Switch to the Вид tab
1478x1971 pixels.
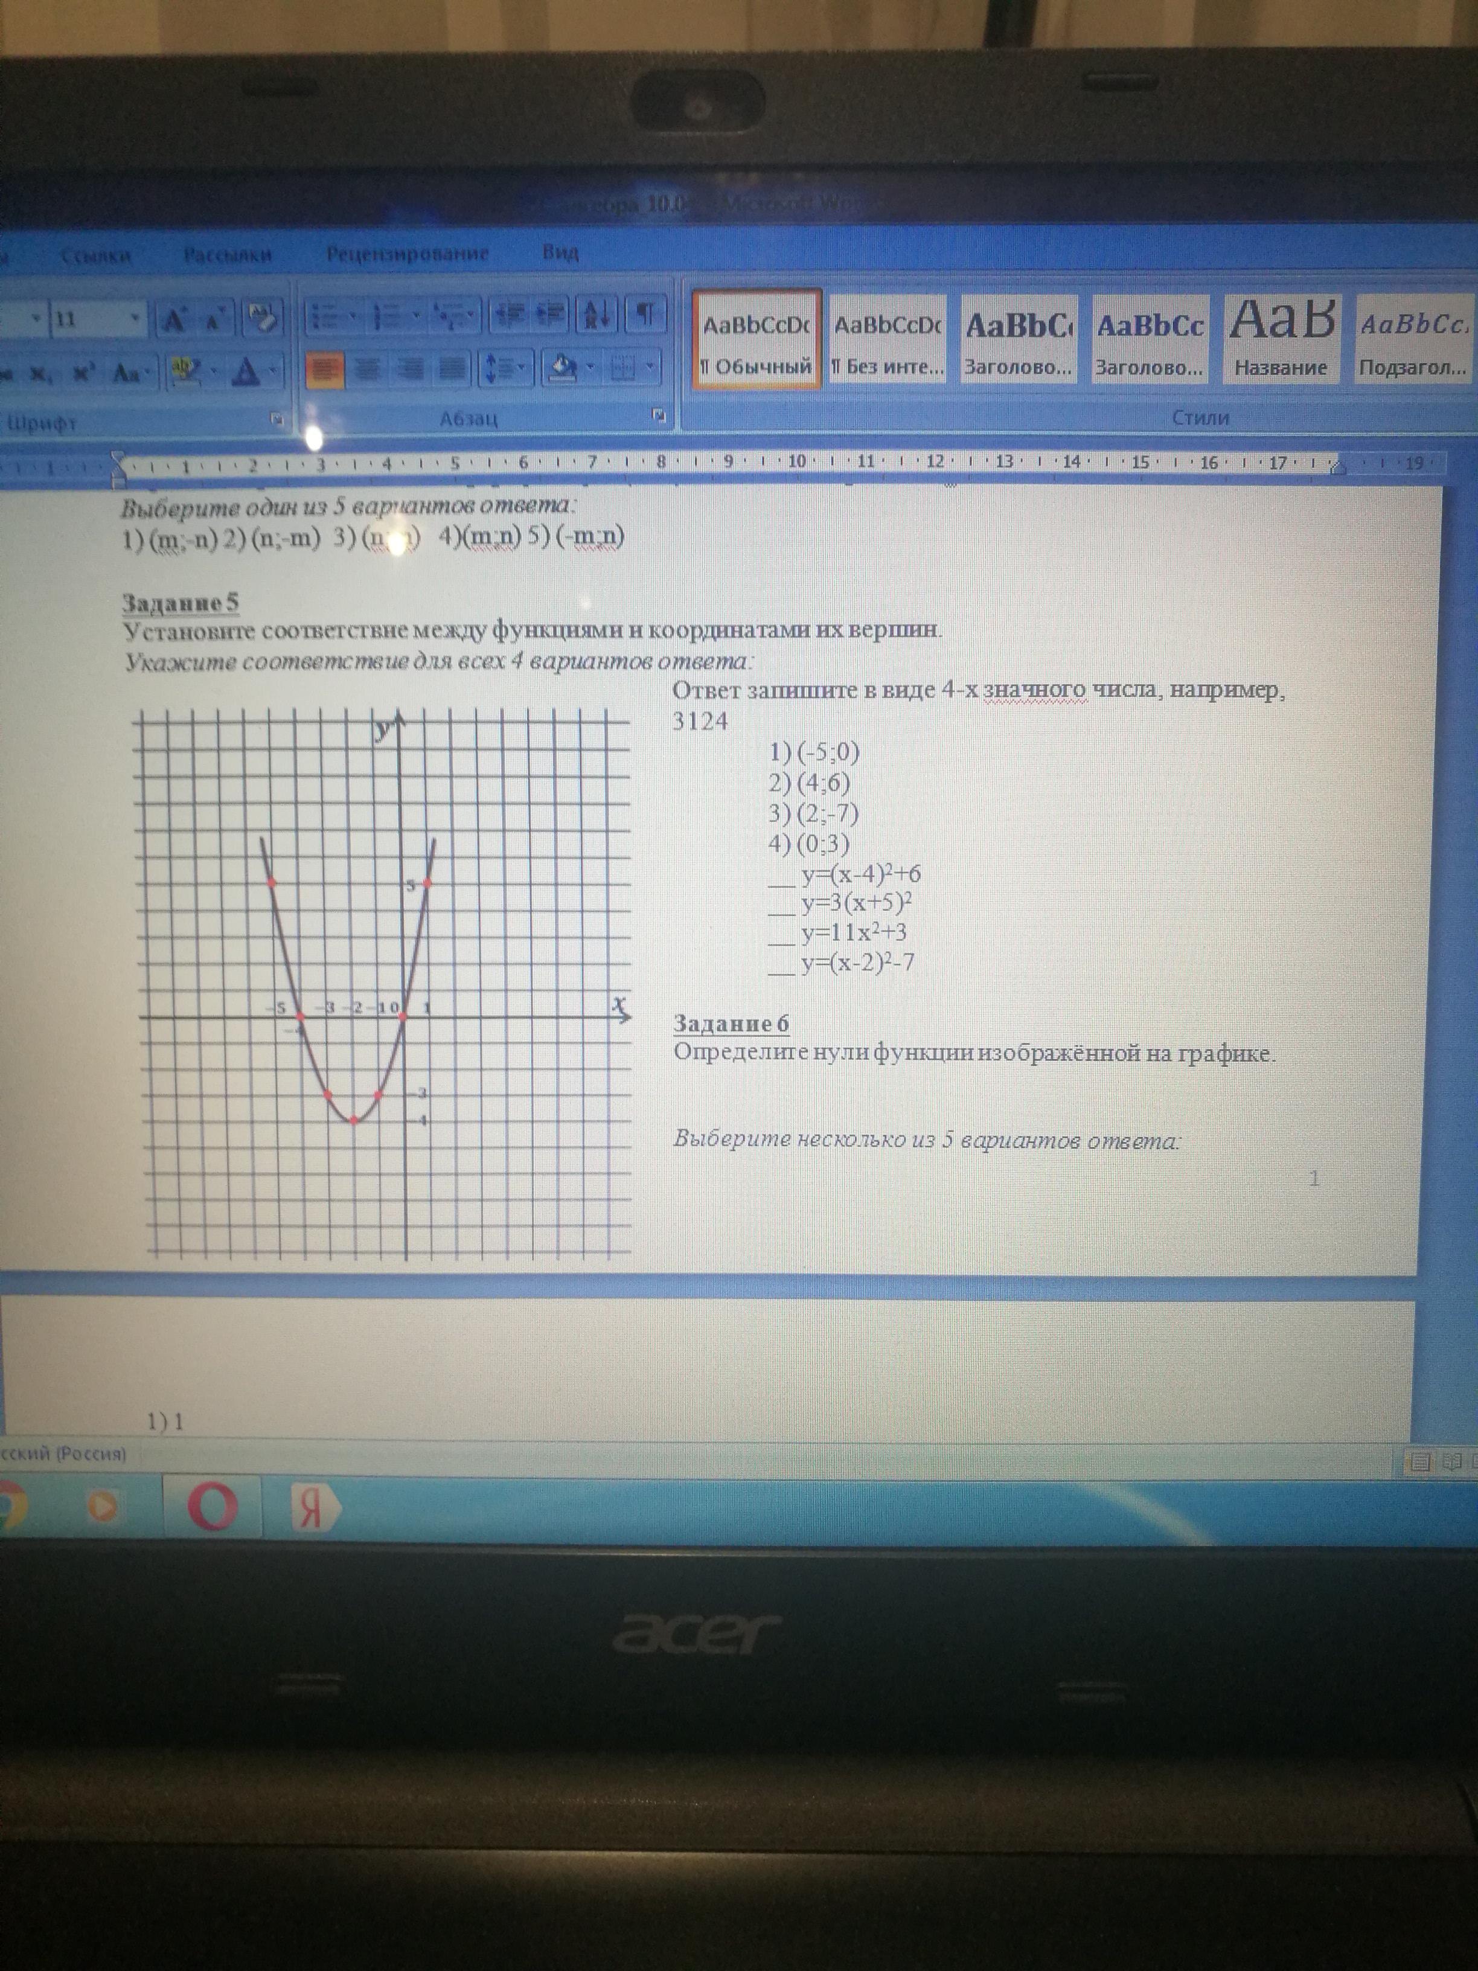[560, 254]
